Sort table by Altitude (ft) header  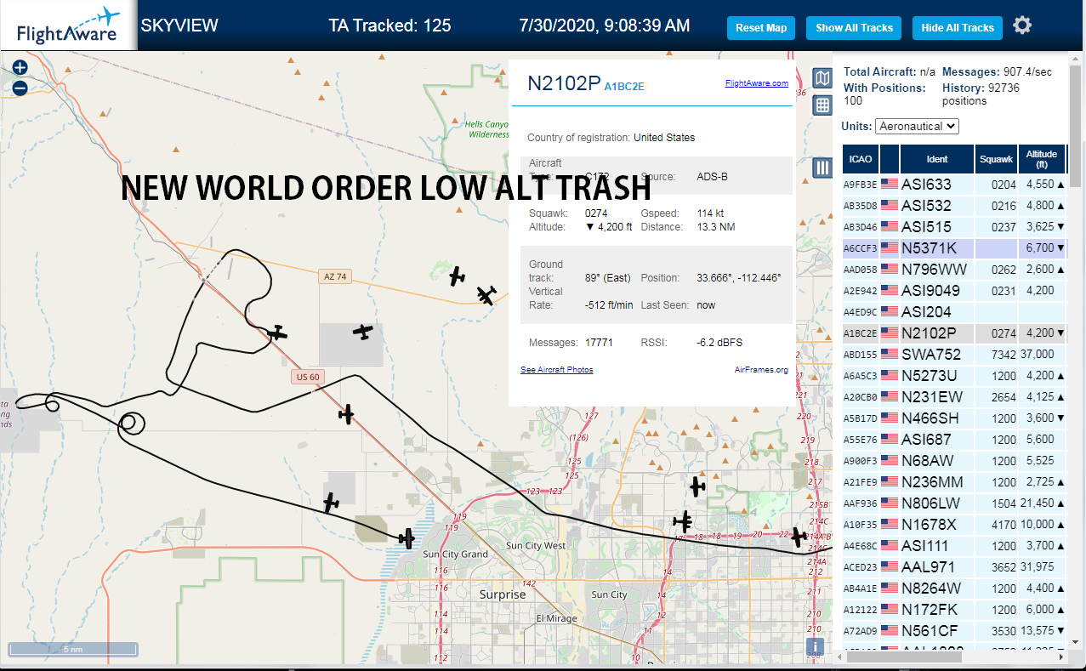click(x=1041, y=159)
